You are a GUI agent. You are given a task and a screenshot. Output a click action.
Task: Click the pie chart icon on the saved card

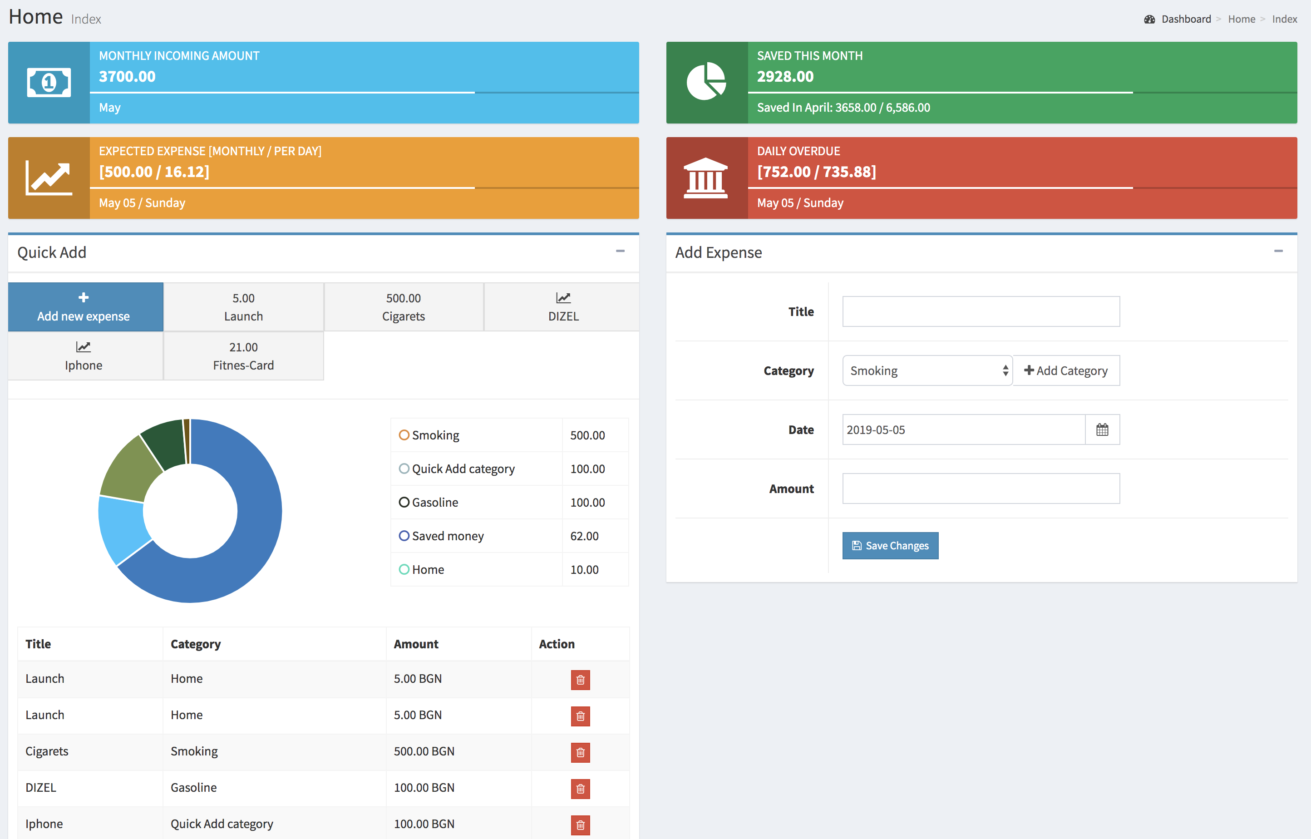point(706,82)
